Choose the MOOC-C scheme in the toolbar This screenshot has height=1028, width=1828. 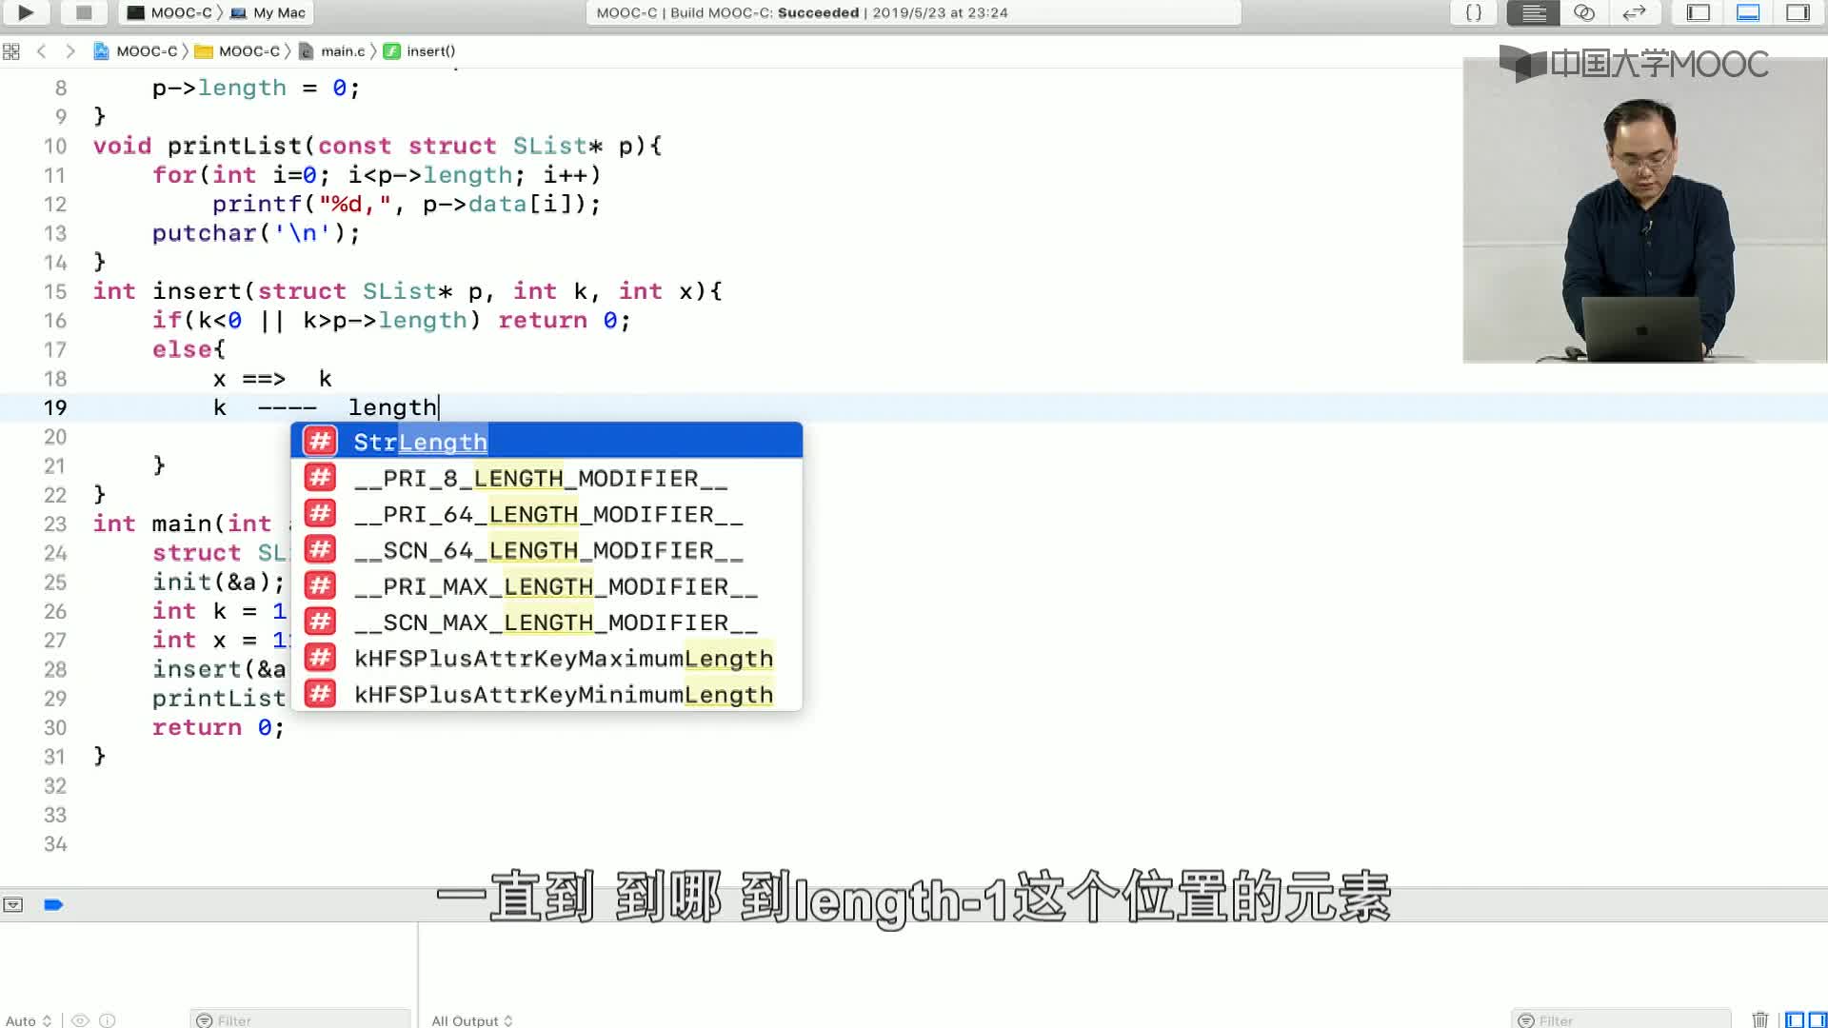click(x=169, y=12)
